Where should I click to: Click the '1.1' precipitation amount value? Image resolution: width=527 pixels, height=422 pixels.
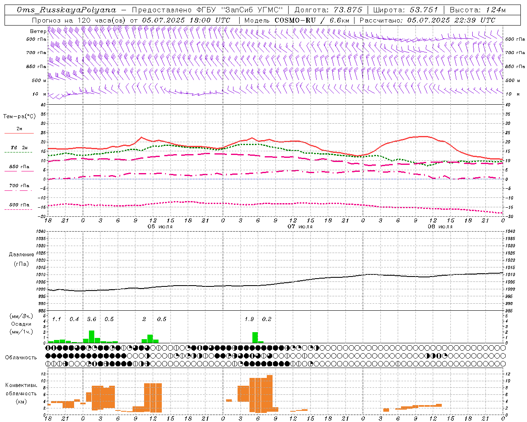(56, 319)
